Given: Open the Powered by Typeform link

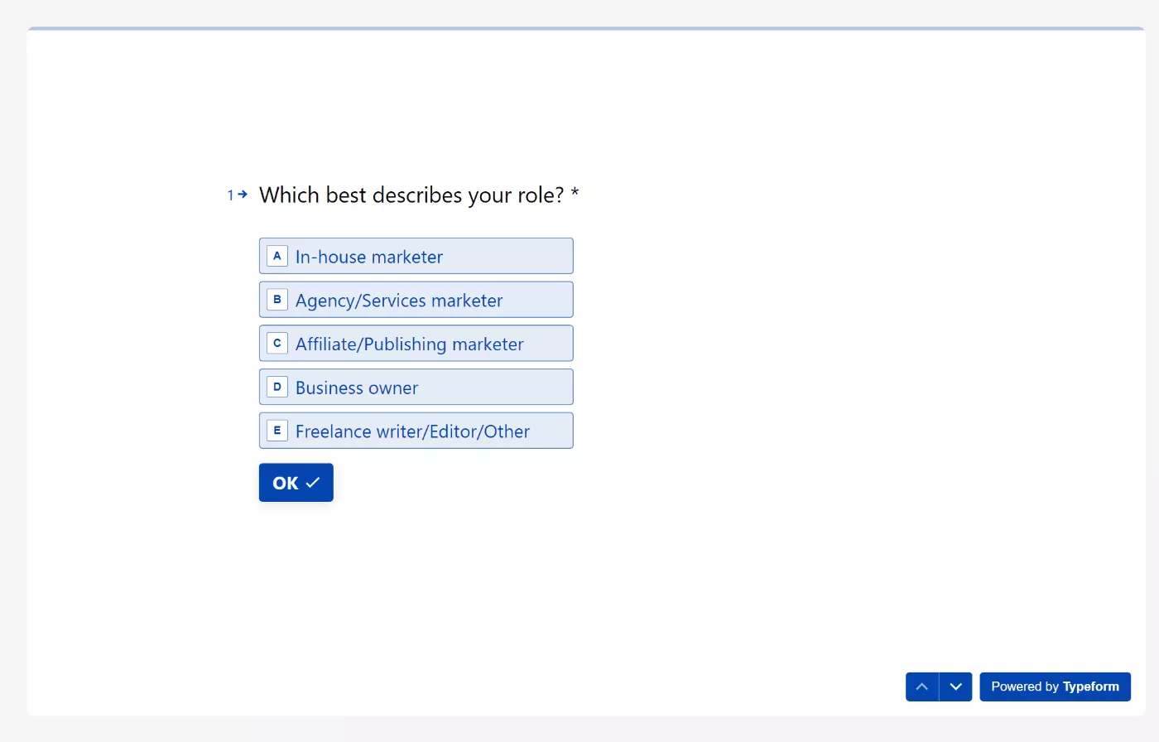Looking at the screenshot, I should pos(1055,687).
